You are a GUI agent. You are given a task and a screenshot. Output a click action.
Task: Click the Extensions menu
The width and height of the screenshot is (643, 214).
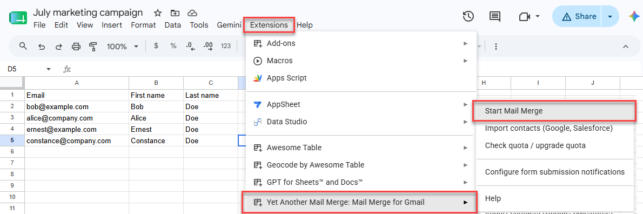click(269, 25)
